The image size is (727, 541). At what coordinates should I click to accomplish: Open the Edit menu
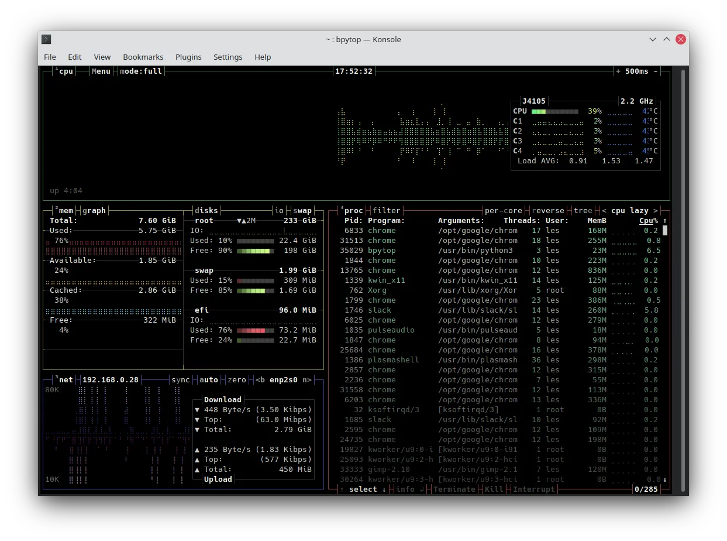tap(75, 57)
